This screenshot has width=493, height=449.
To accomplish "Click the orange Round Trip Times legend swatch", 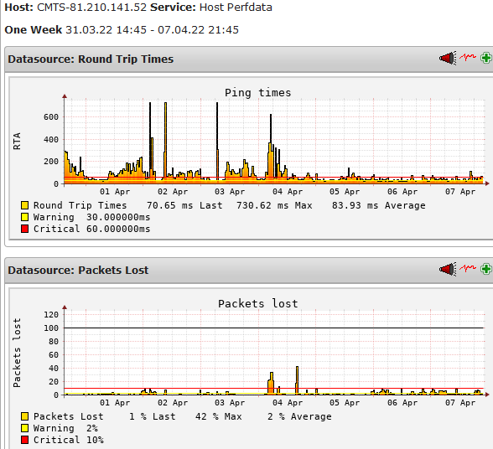I will click(25, 205).
